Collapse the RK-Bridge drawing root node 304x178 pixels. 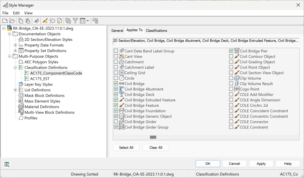[x=4, y=28]
